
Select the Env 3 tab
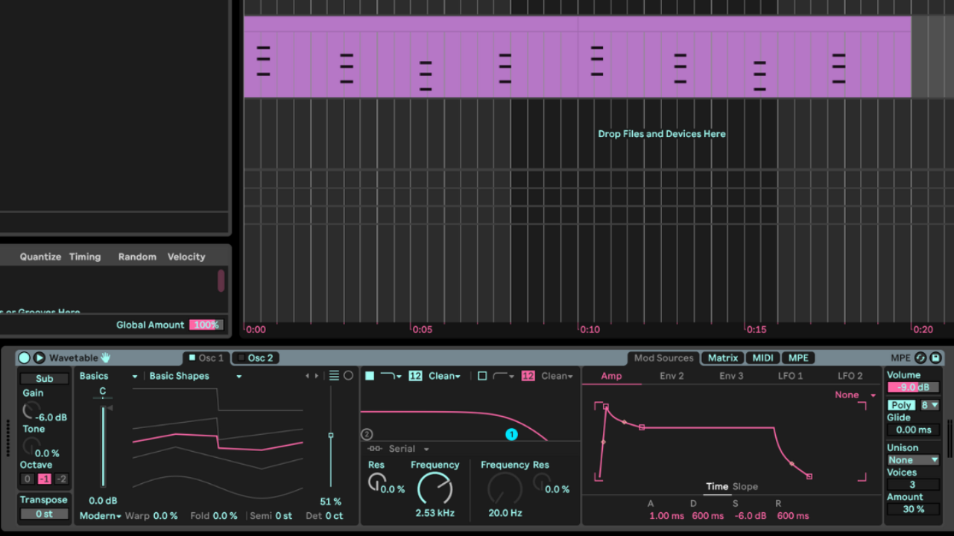(731, 376)
